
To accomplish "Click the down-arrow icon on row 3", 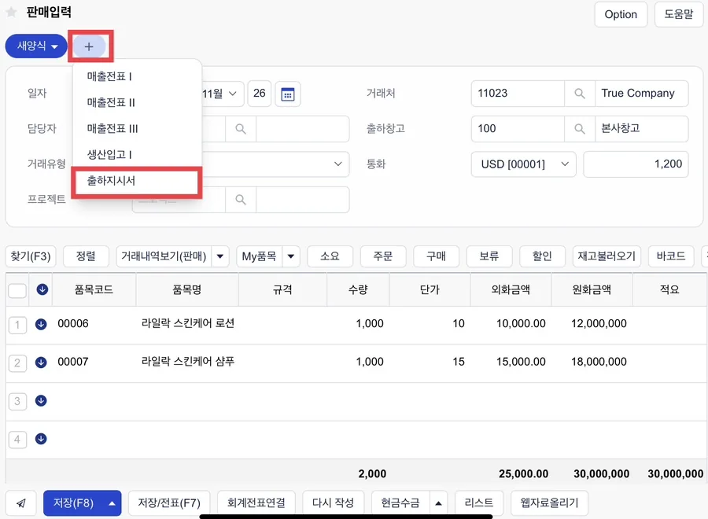I will pyautogui.click(x=41, y=400).
